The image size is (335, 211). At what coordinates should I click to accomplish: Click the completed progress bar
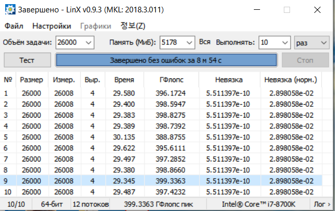click(166, 60)
